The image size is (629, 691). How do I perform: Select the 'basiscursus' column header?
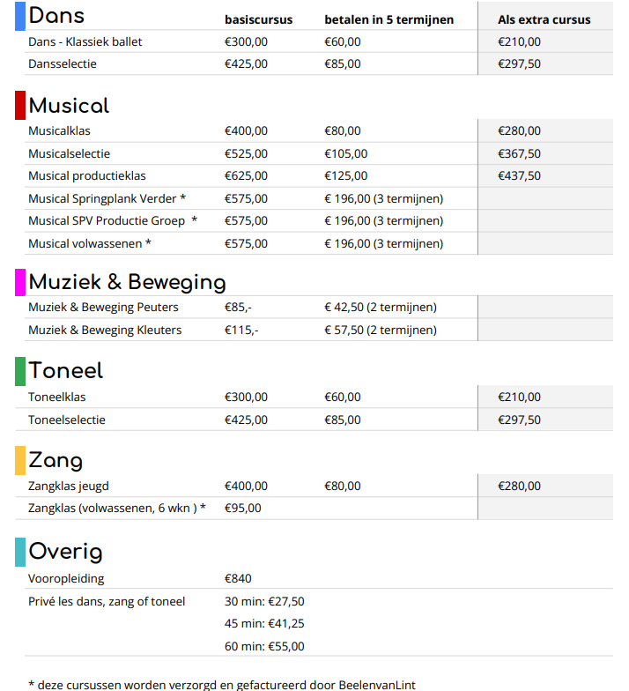258,19
